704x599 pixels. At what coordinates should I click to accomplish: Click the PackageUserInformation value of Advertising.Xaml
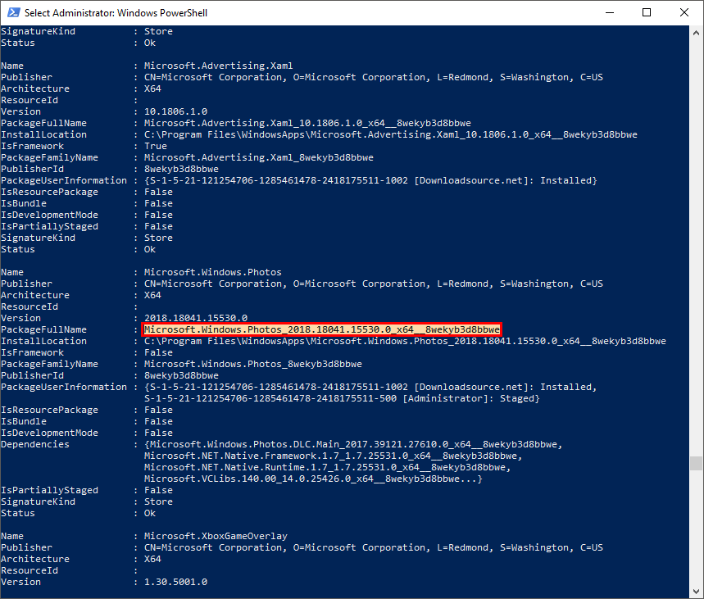(370, 180)
